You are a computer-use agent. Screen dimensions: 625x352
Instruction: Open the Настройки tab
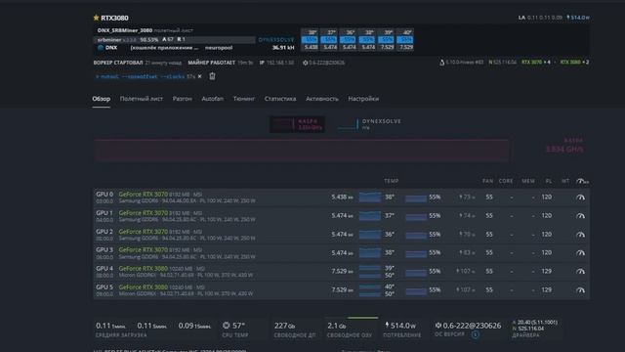[363, 99]
